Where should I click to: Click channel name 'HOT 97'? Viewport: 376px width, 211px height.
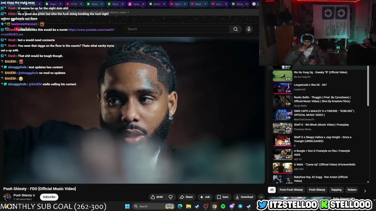(x=298, y=159)
